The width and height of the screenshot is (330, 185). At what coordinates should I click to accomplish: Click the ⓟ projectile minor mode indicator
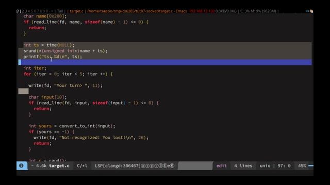click(x=152, y=165)
